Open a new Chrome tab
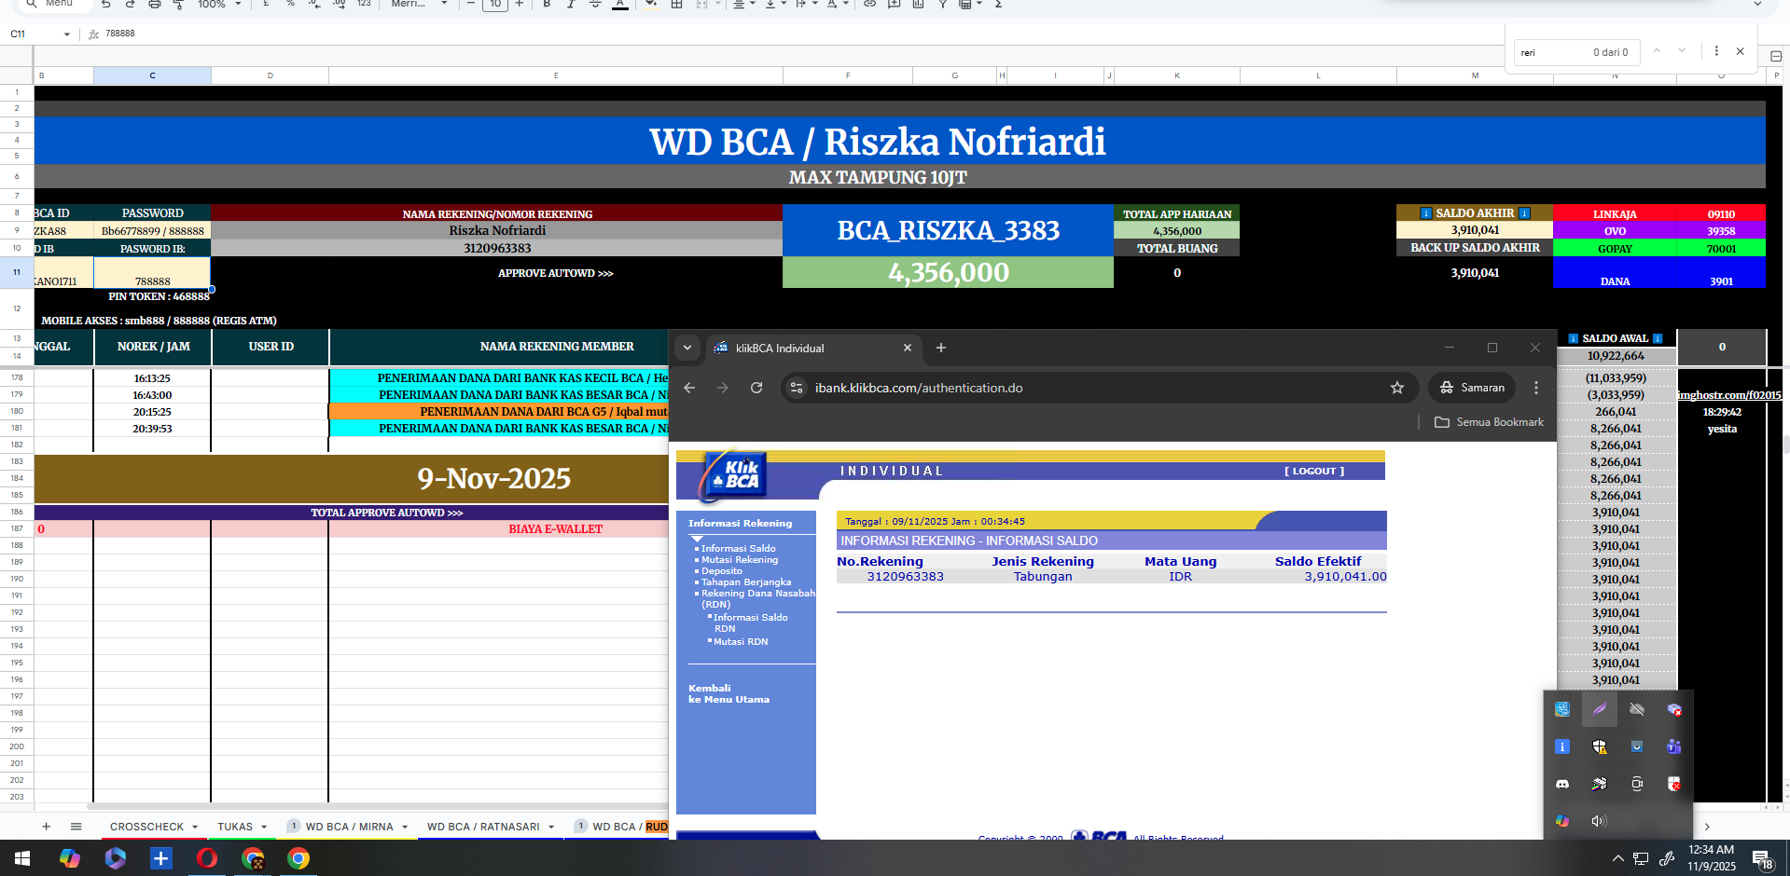1790x876 pixels. click(941, 348)
